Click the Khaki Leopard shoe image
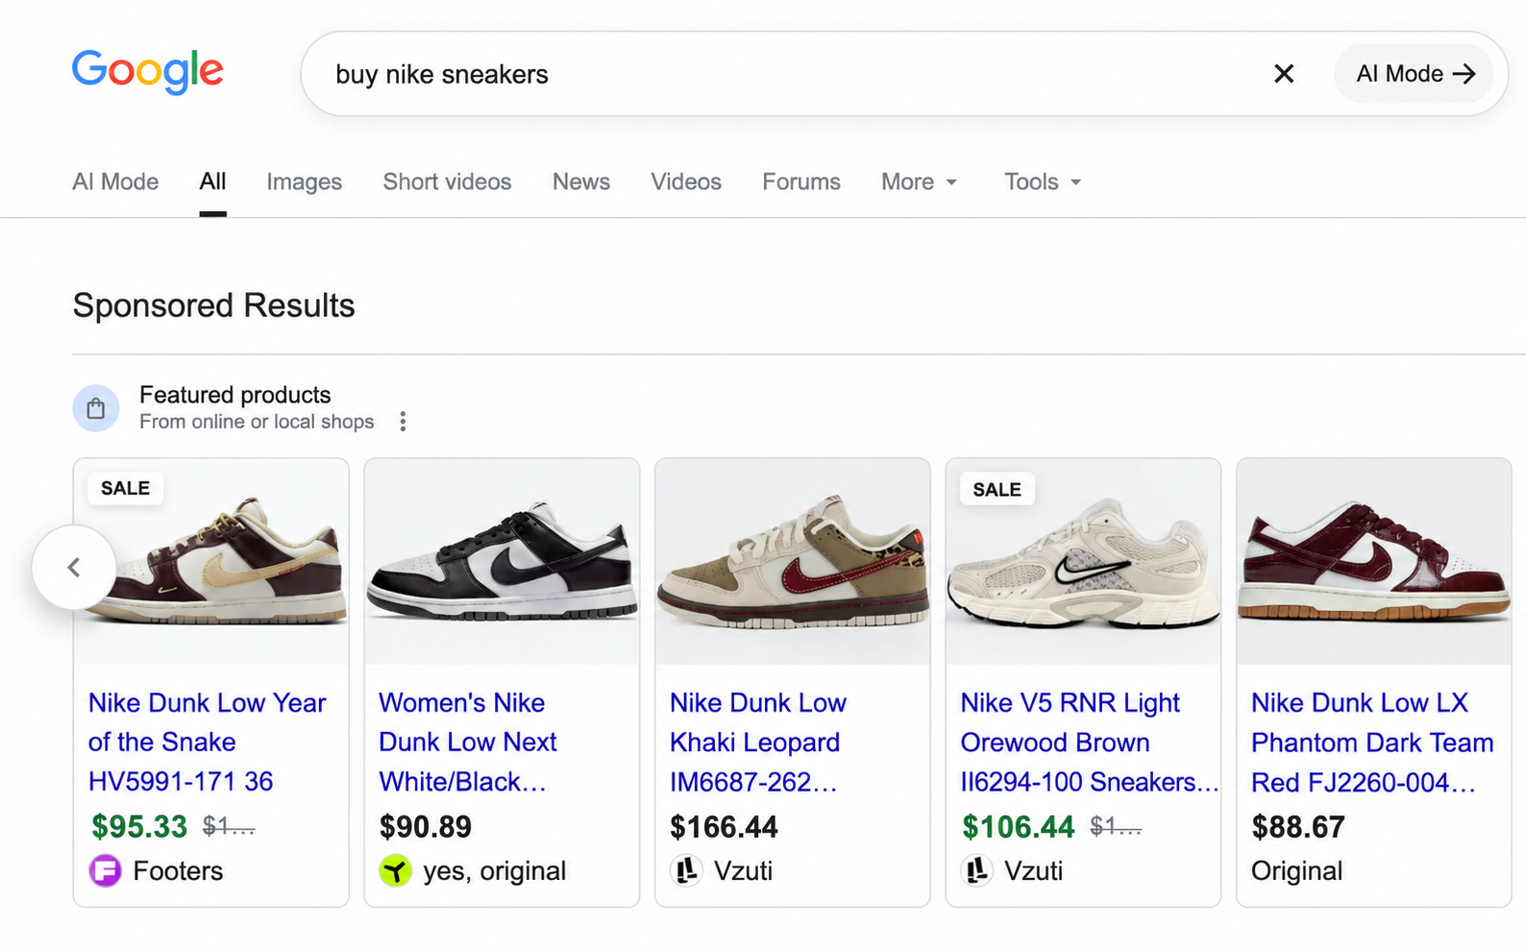Image resolution: width=1526 pixels, height=951 pixels. click(793, 562)
